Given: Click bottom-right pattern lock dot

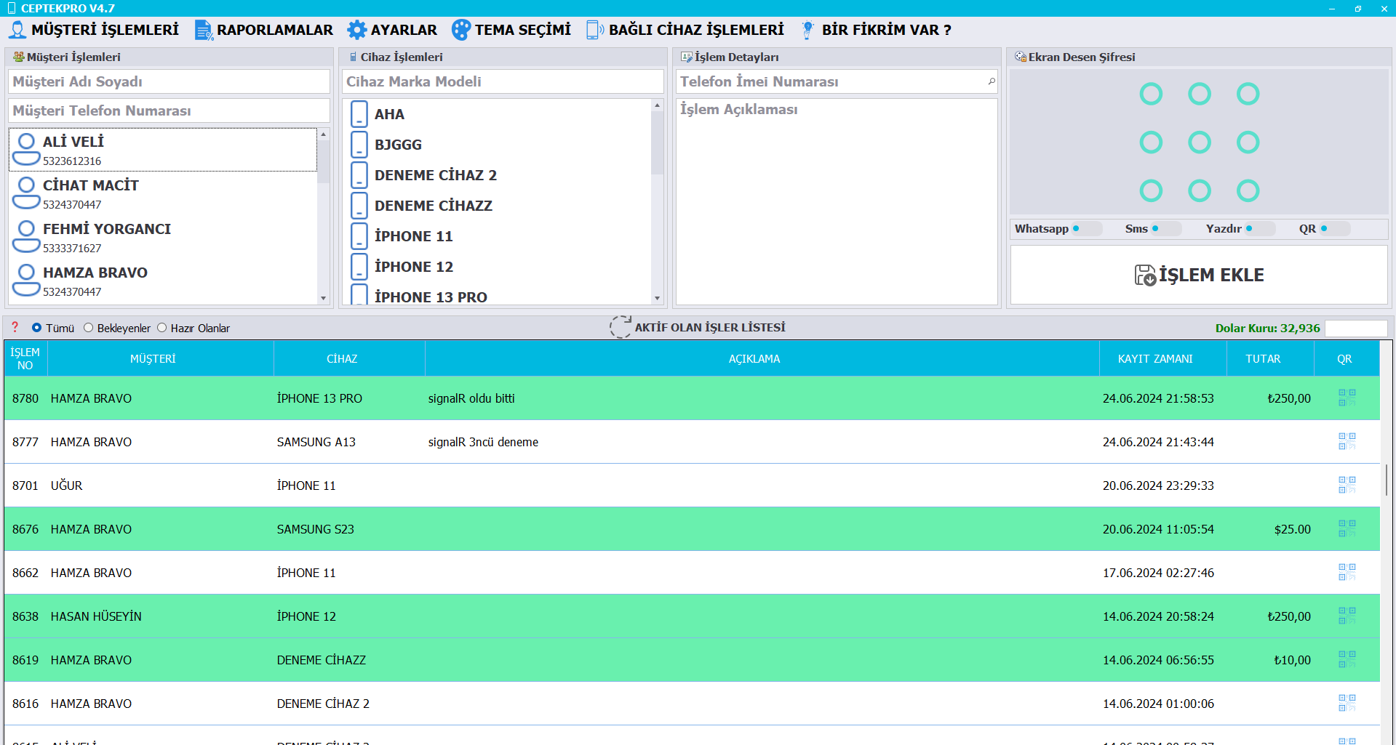Looking at the screenshot, I should point(1248,191).
